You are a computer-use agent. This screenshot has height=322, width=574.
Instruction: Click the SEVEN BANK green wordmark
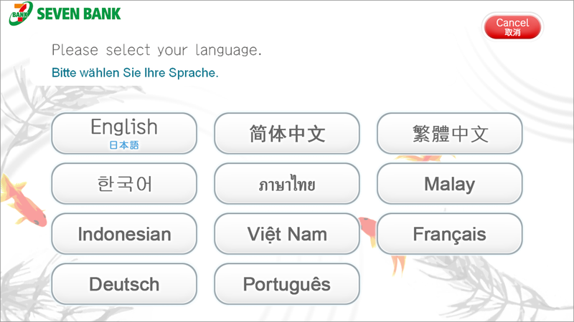pyautogui.click(x=79, y=14)
